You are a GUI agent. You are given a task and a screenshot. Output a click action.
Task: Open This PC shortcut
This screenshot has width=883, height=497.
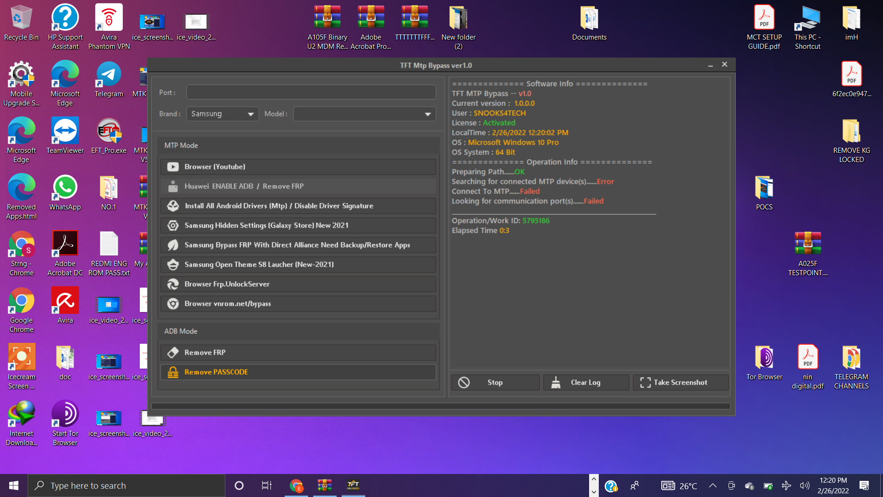(x=808, y=27)
